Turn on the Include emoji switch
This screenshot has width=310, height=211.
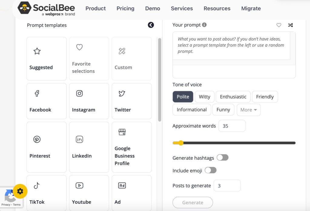pyautogui.click(x=211, y=170)
